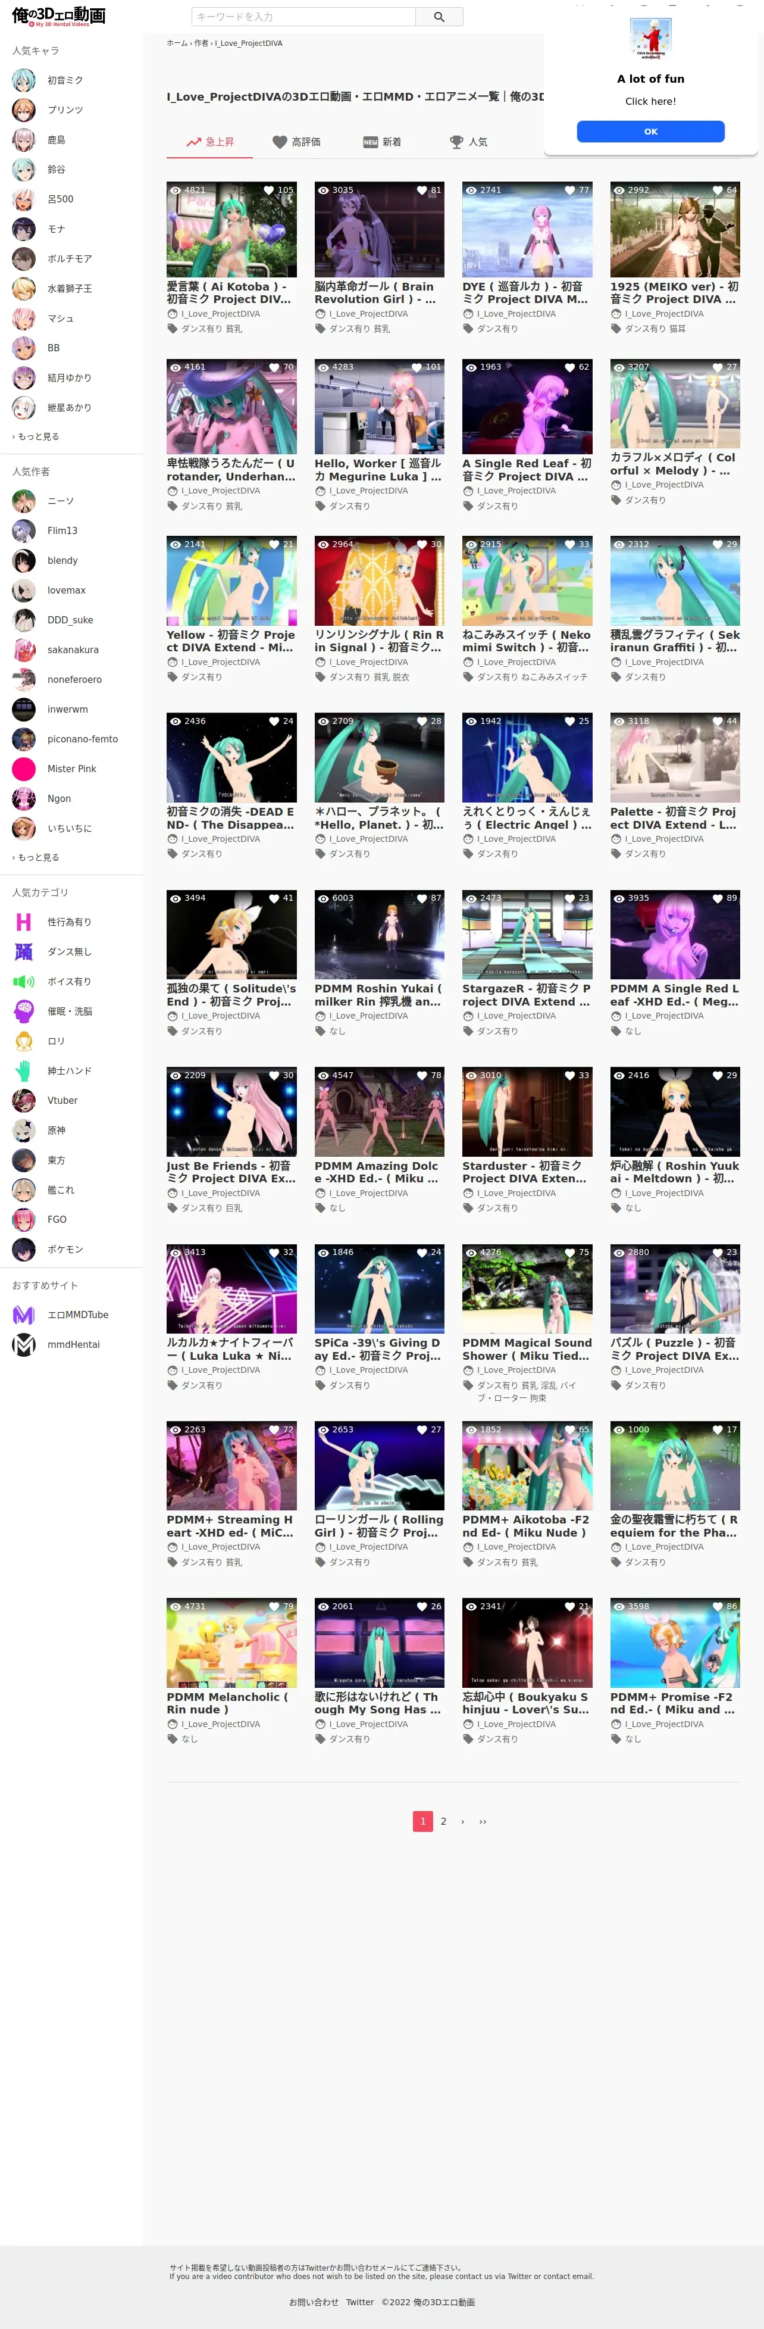Click the モナ character avatar icon
This screenshot has height=2329, width=764.
(x=24, y=229)
